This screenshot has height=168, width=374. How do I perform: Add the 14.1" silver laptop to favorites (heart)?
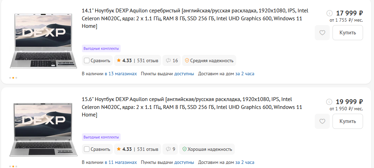[x=322, y=33]
